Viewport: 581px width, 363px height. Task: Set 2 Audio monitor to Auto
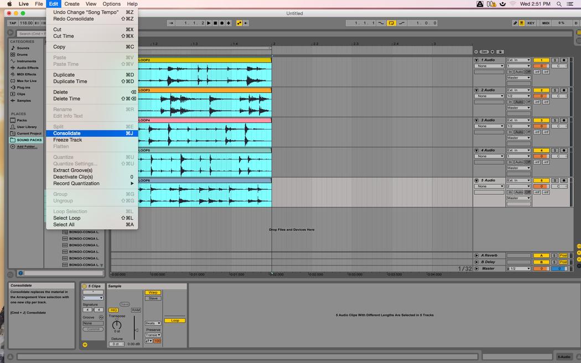click(x=519, y=102)
